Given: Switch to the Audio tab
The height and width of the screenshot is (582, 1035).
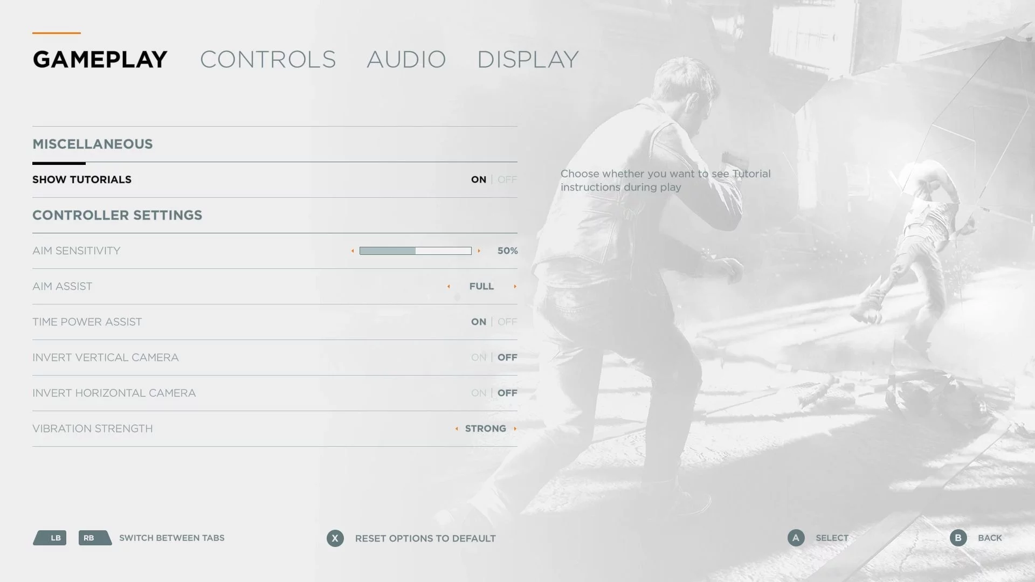Looking at the screenshot, I should point(406,59).
